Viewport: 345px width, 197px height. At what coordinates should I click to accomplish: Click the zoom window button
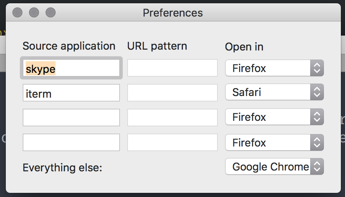pos(51,13)
